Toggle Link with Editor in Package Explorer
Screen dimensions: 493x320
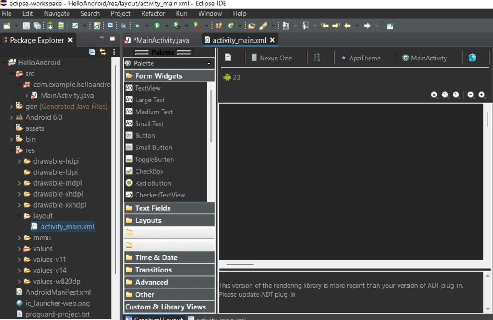pyautogui.click(x=103, y=52)
